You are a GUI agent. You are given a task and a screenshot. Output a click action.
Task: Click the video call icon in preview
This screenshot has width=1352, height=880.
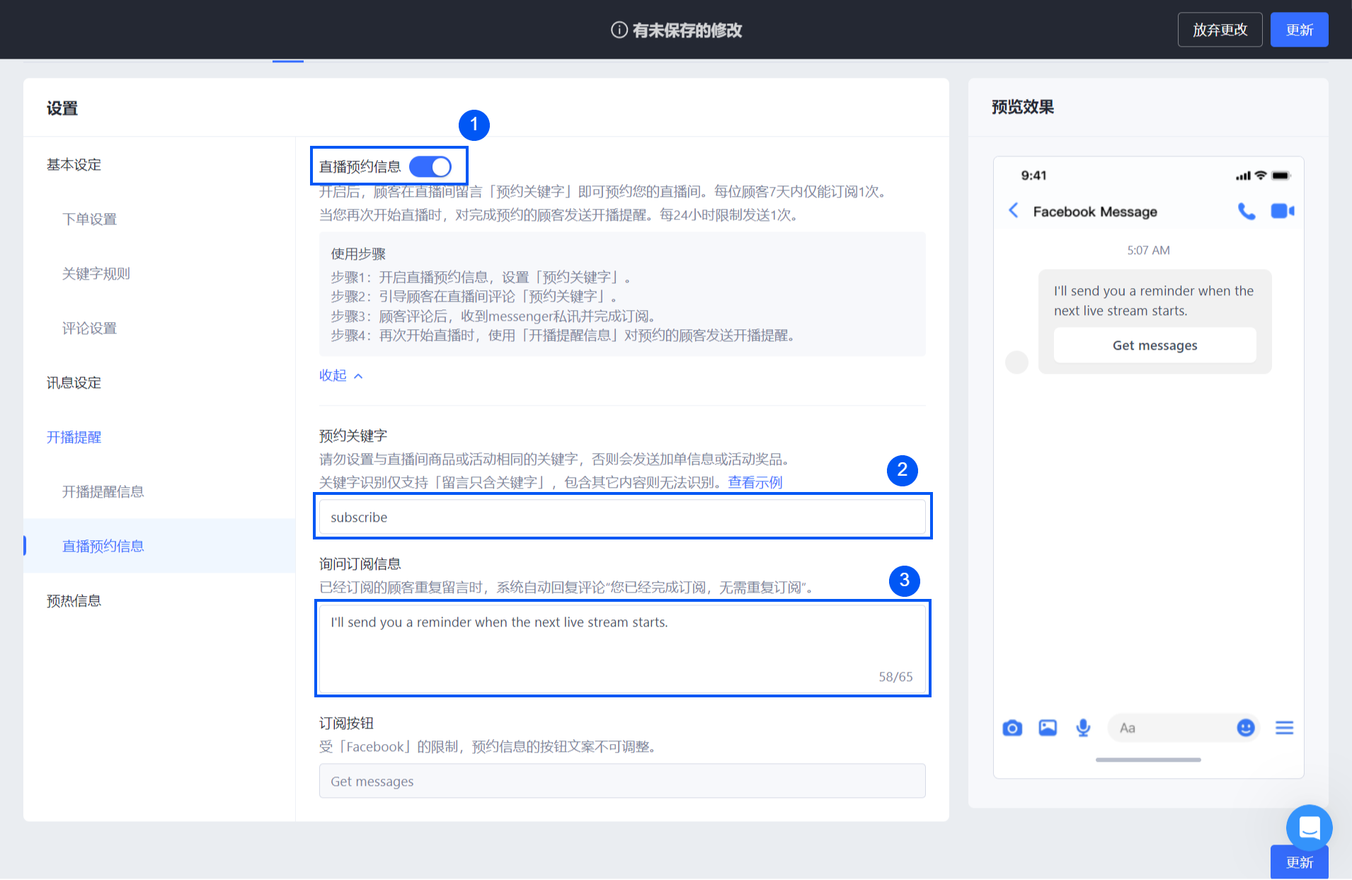[1282, 211]
